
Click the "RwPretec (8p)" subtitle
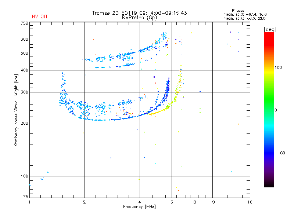pyautogui.click(x=139, y=18)
